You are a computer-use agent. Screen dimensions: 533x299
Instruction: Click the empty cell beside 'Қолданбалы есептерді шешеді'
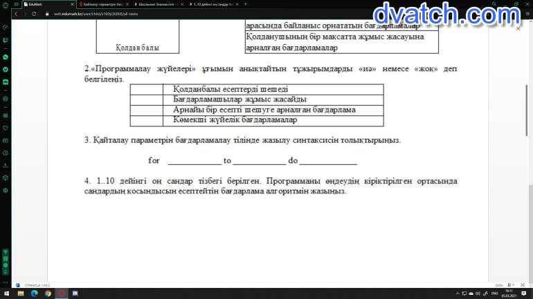click(147, 90)
